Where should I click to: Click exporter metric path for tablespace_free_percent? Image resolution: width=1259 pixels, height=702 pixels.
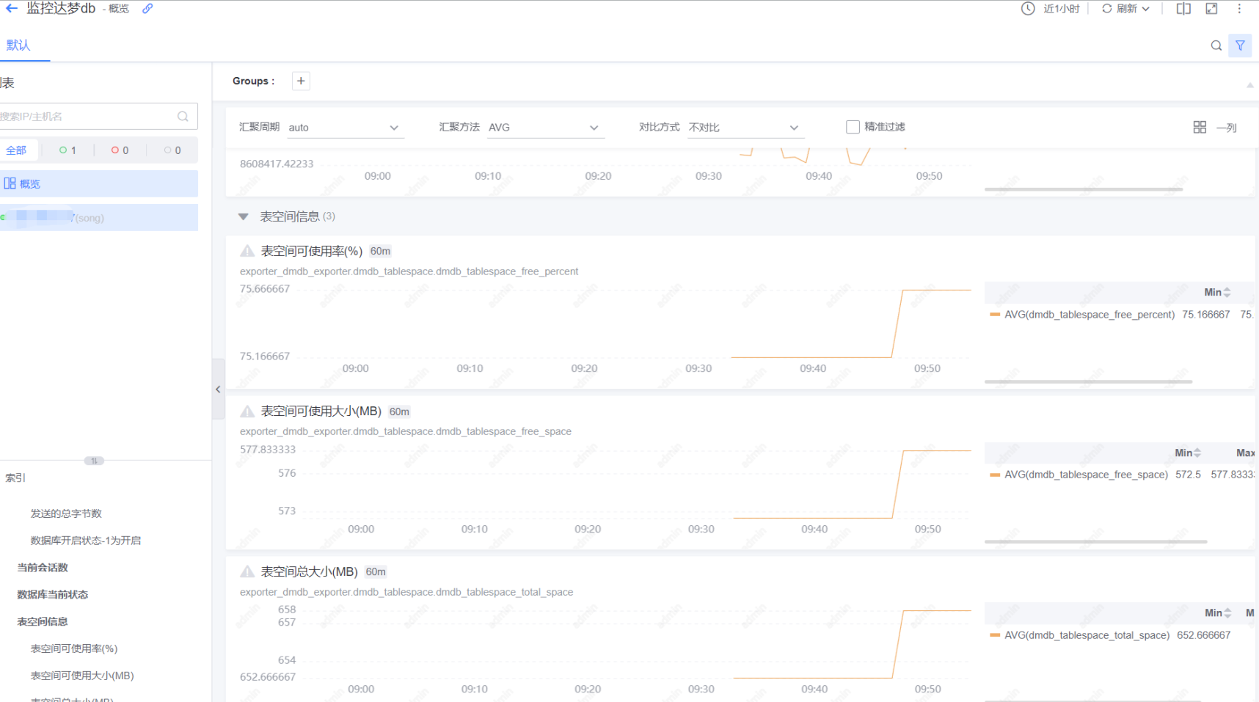(x=409, y=271)
